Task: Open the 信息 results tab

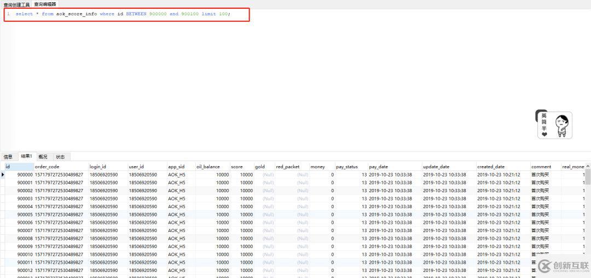Action: pos(8,157)
